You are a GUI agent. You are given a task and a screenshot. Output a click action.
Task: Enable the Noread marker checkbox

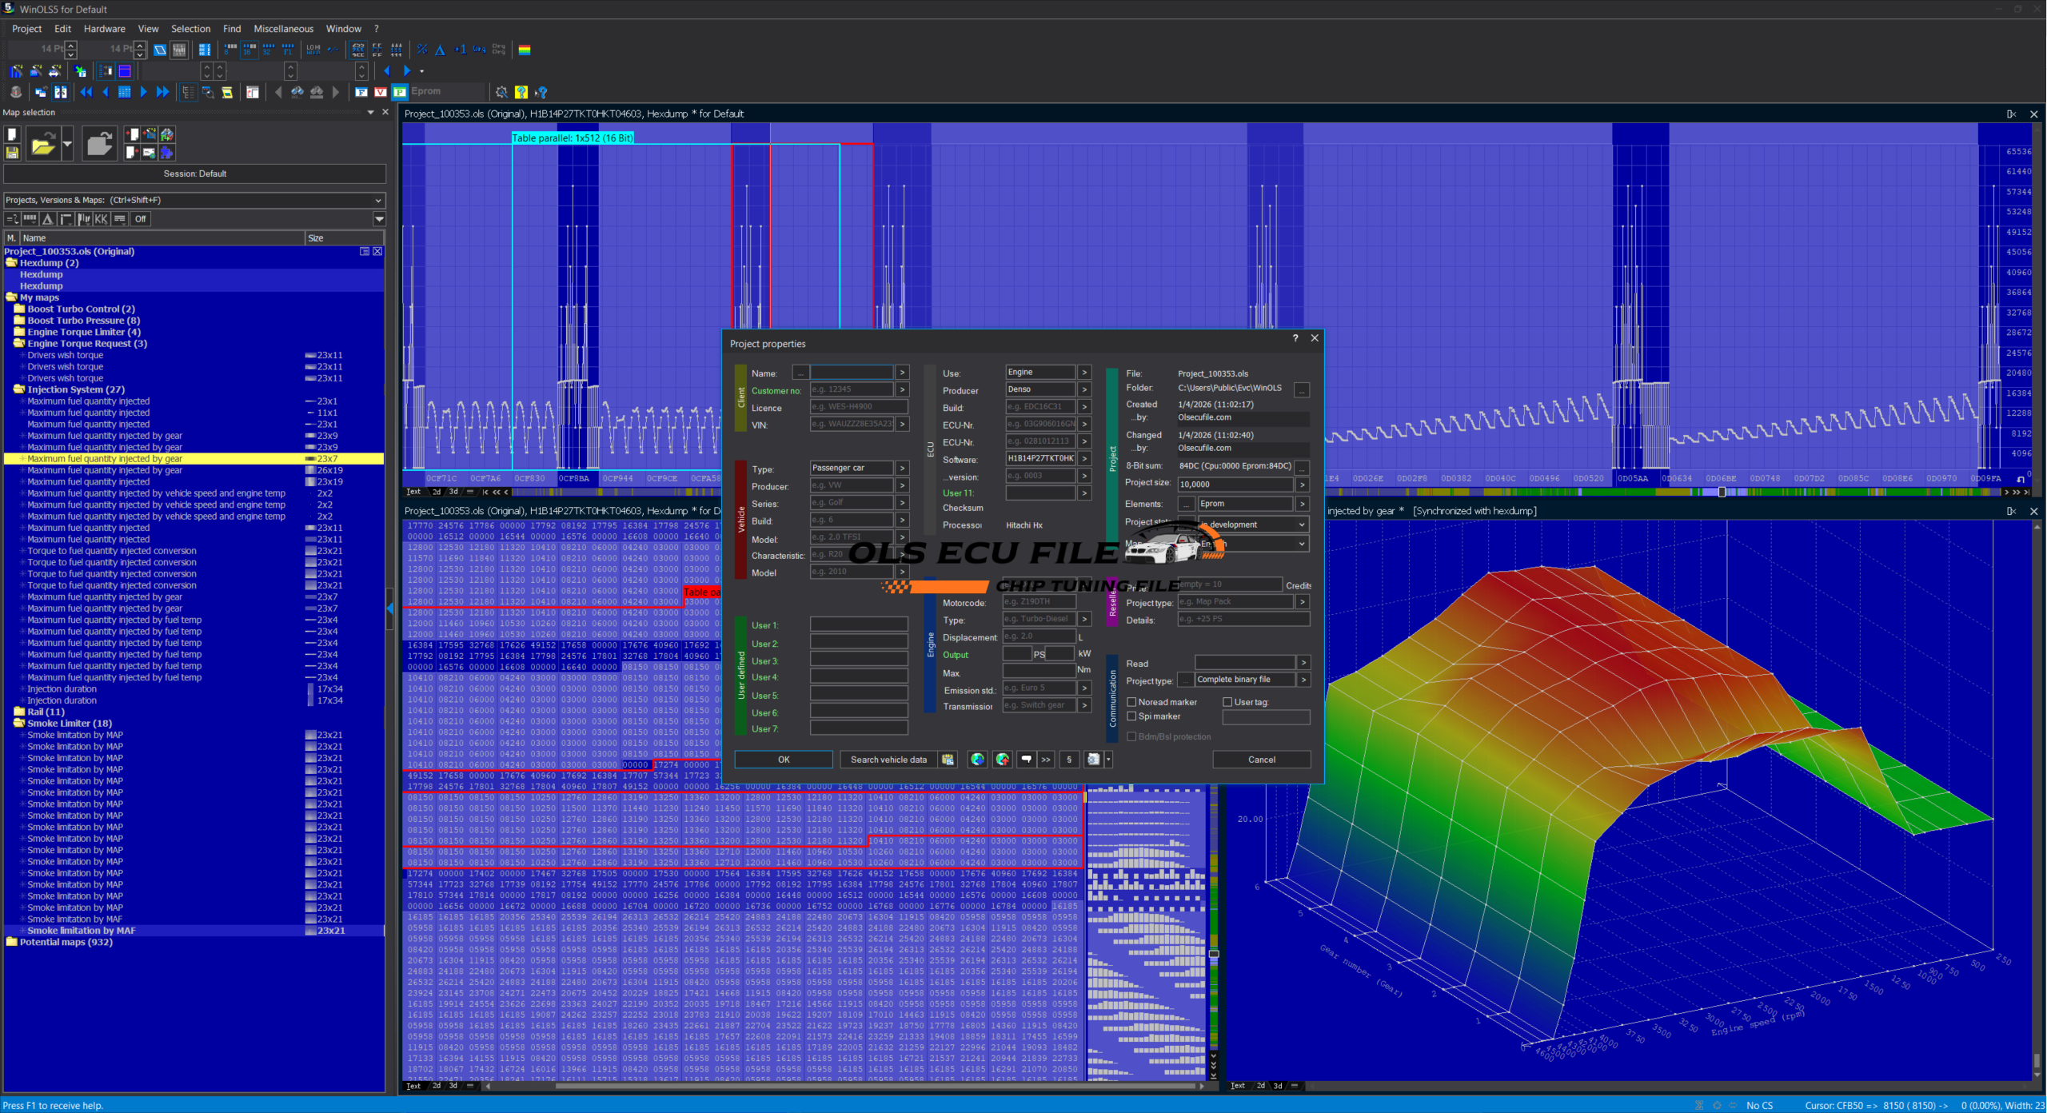(1131, 702)
